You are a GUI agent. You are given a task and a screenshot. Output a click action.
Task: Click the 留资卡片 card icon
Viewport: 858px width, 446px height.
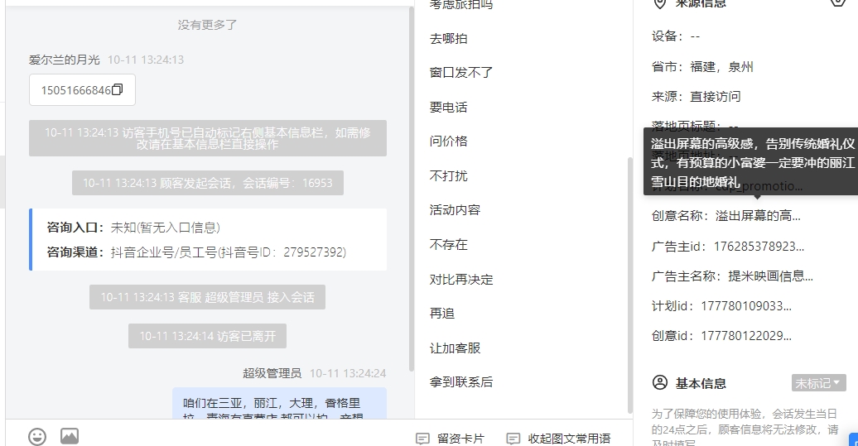(422, 439)
